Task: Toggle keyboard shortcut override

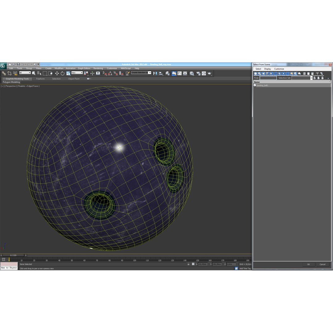Action: click(x=98, y=73)
